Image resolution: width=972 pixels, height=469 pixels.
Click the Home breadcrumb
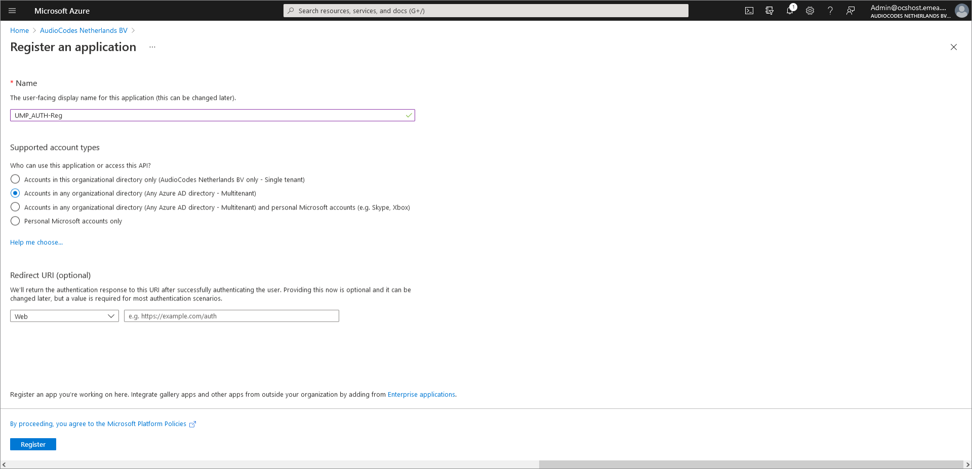[19, 30]
